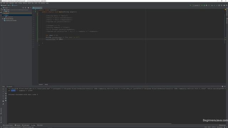The image size is (228, 128).
Task: Click the Project panel settings gear icon
Action: [28, 8]
